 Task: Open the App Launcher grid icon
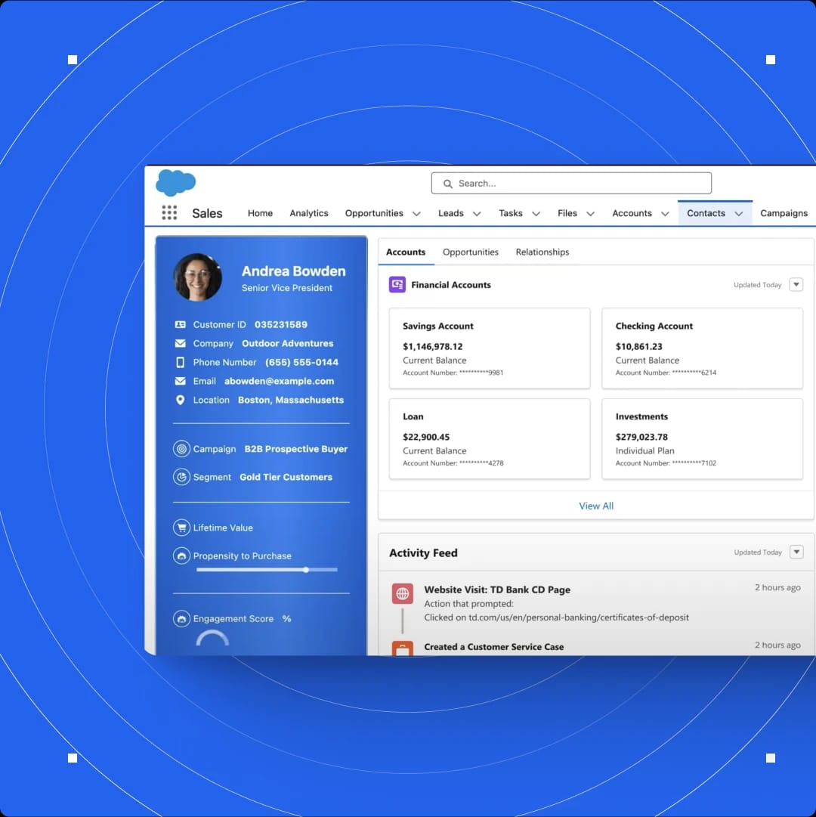click(169, 212)
